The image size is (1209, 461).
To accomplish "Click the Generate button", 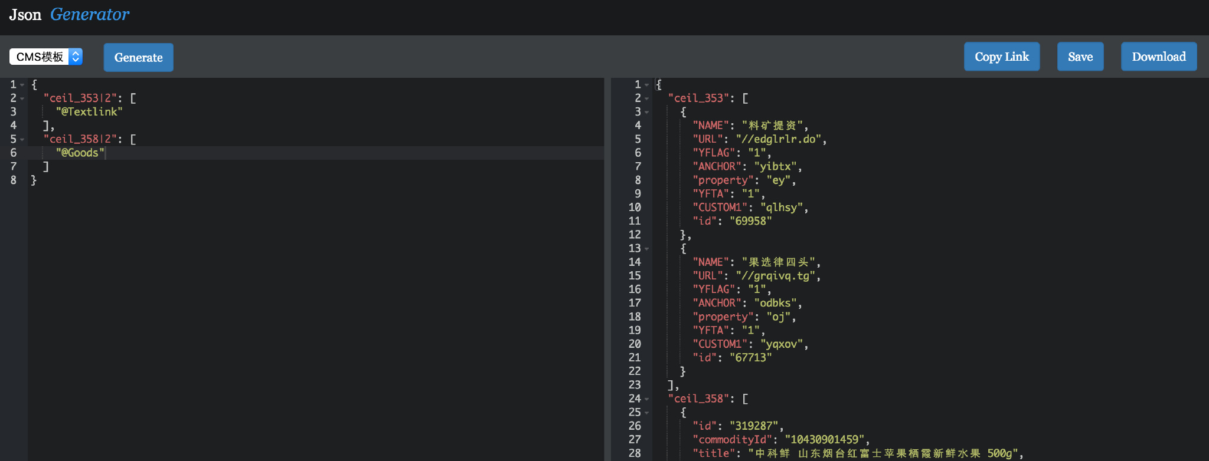I will pos(139,57).
